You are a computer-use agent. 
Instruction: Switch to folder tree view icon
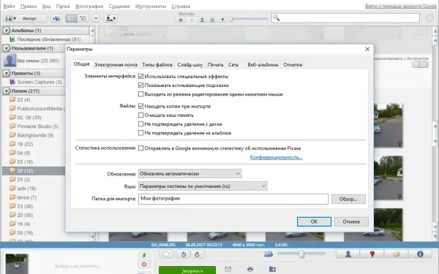[x=83, y=18]
